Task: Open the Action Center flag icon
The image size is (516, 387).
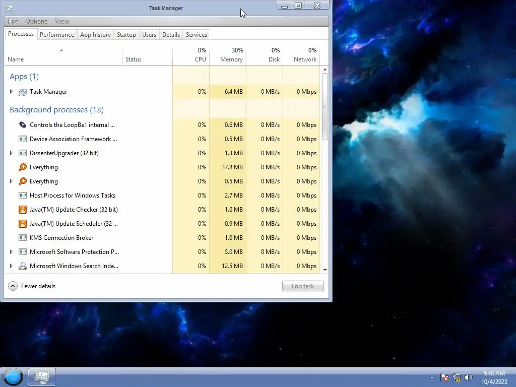Action: tap(444, 377)
